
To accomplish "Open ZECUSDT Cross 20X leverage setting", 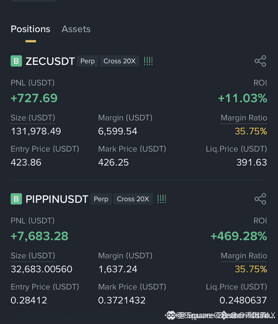I will (x=120, y=61).
